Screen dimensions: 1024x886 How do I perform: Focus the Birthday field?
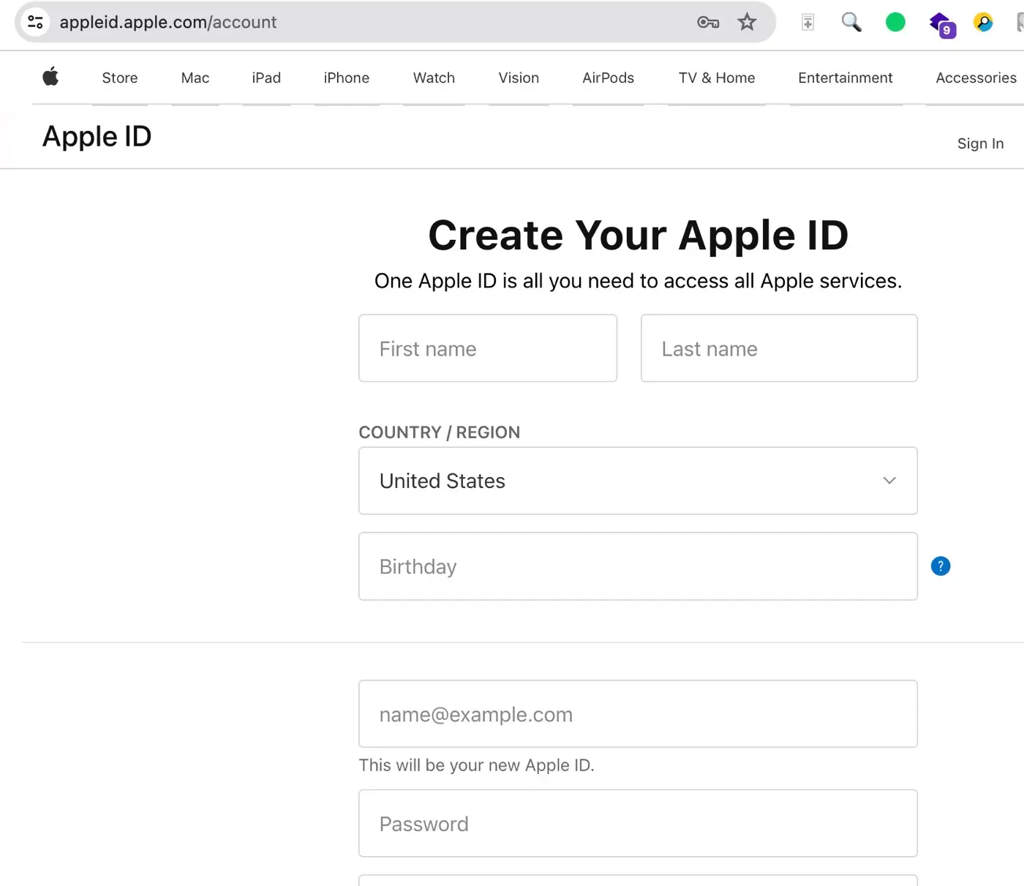click(x=638, y=566)
